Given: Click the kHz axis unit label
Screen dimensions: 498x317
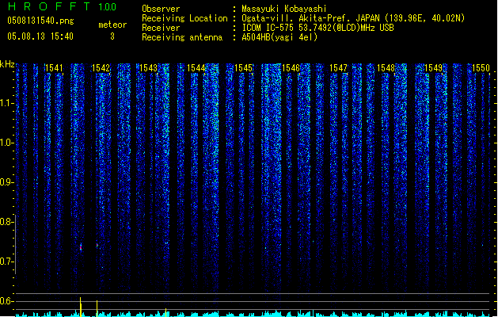Looking at the screenshot, I should [x=7, y=64].
